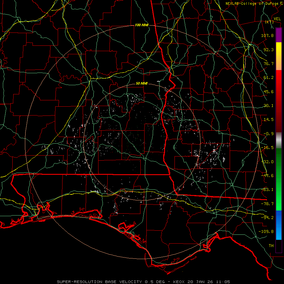The height and width of the screenshot is (284, 284).
Task: Click the yellow-orange band of the velocity scale
Action: tap(279, 56)
